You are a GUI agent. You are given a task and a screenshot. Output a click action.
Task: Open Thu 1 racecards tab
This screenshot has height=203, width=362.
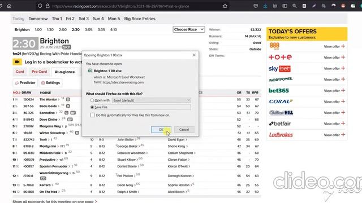(x=57, y=19)
